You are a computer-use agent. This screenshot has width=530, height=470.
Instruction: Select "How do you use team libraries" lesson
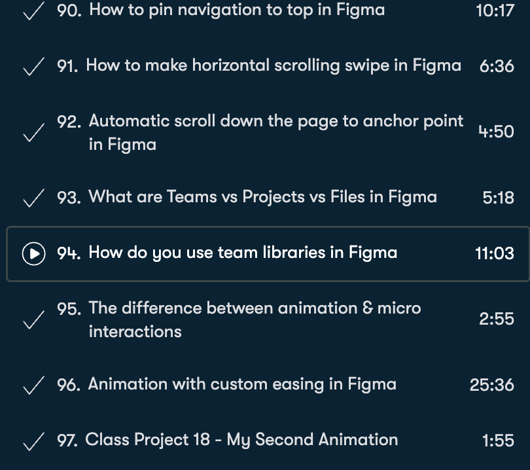(243, 253)
